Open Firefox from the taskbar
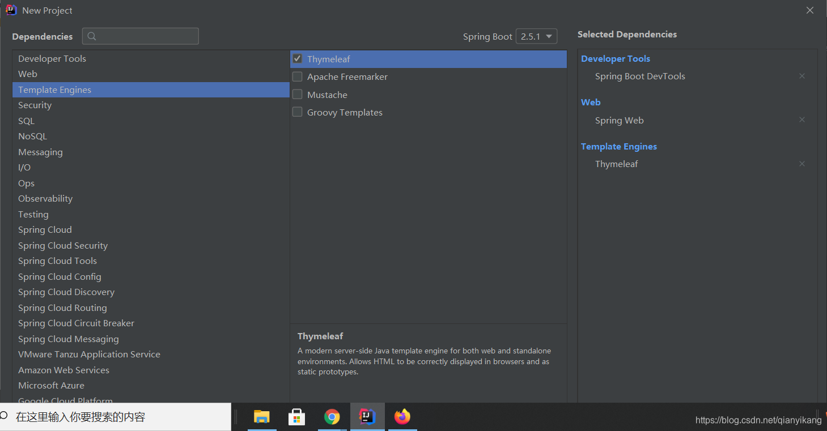The image size is (827, 431). click(402, 417)
